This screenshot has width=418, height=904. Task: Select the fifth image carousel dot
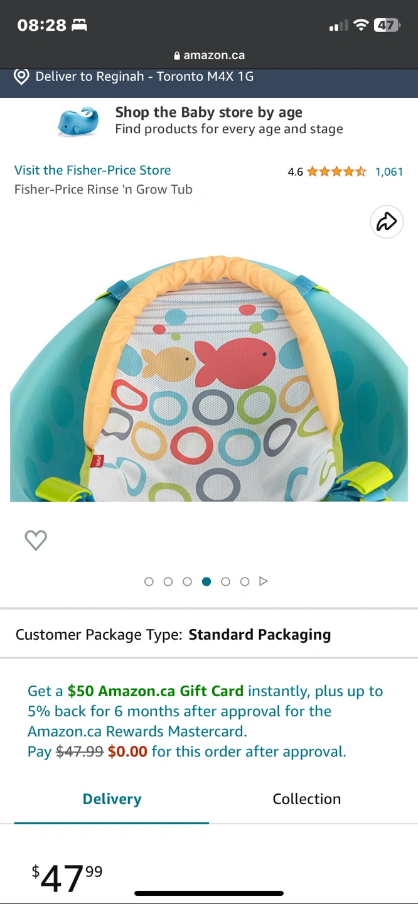[225, 581]
